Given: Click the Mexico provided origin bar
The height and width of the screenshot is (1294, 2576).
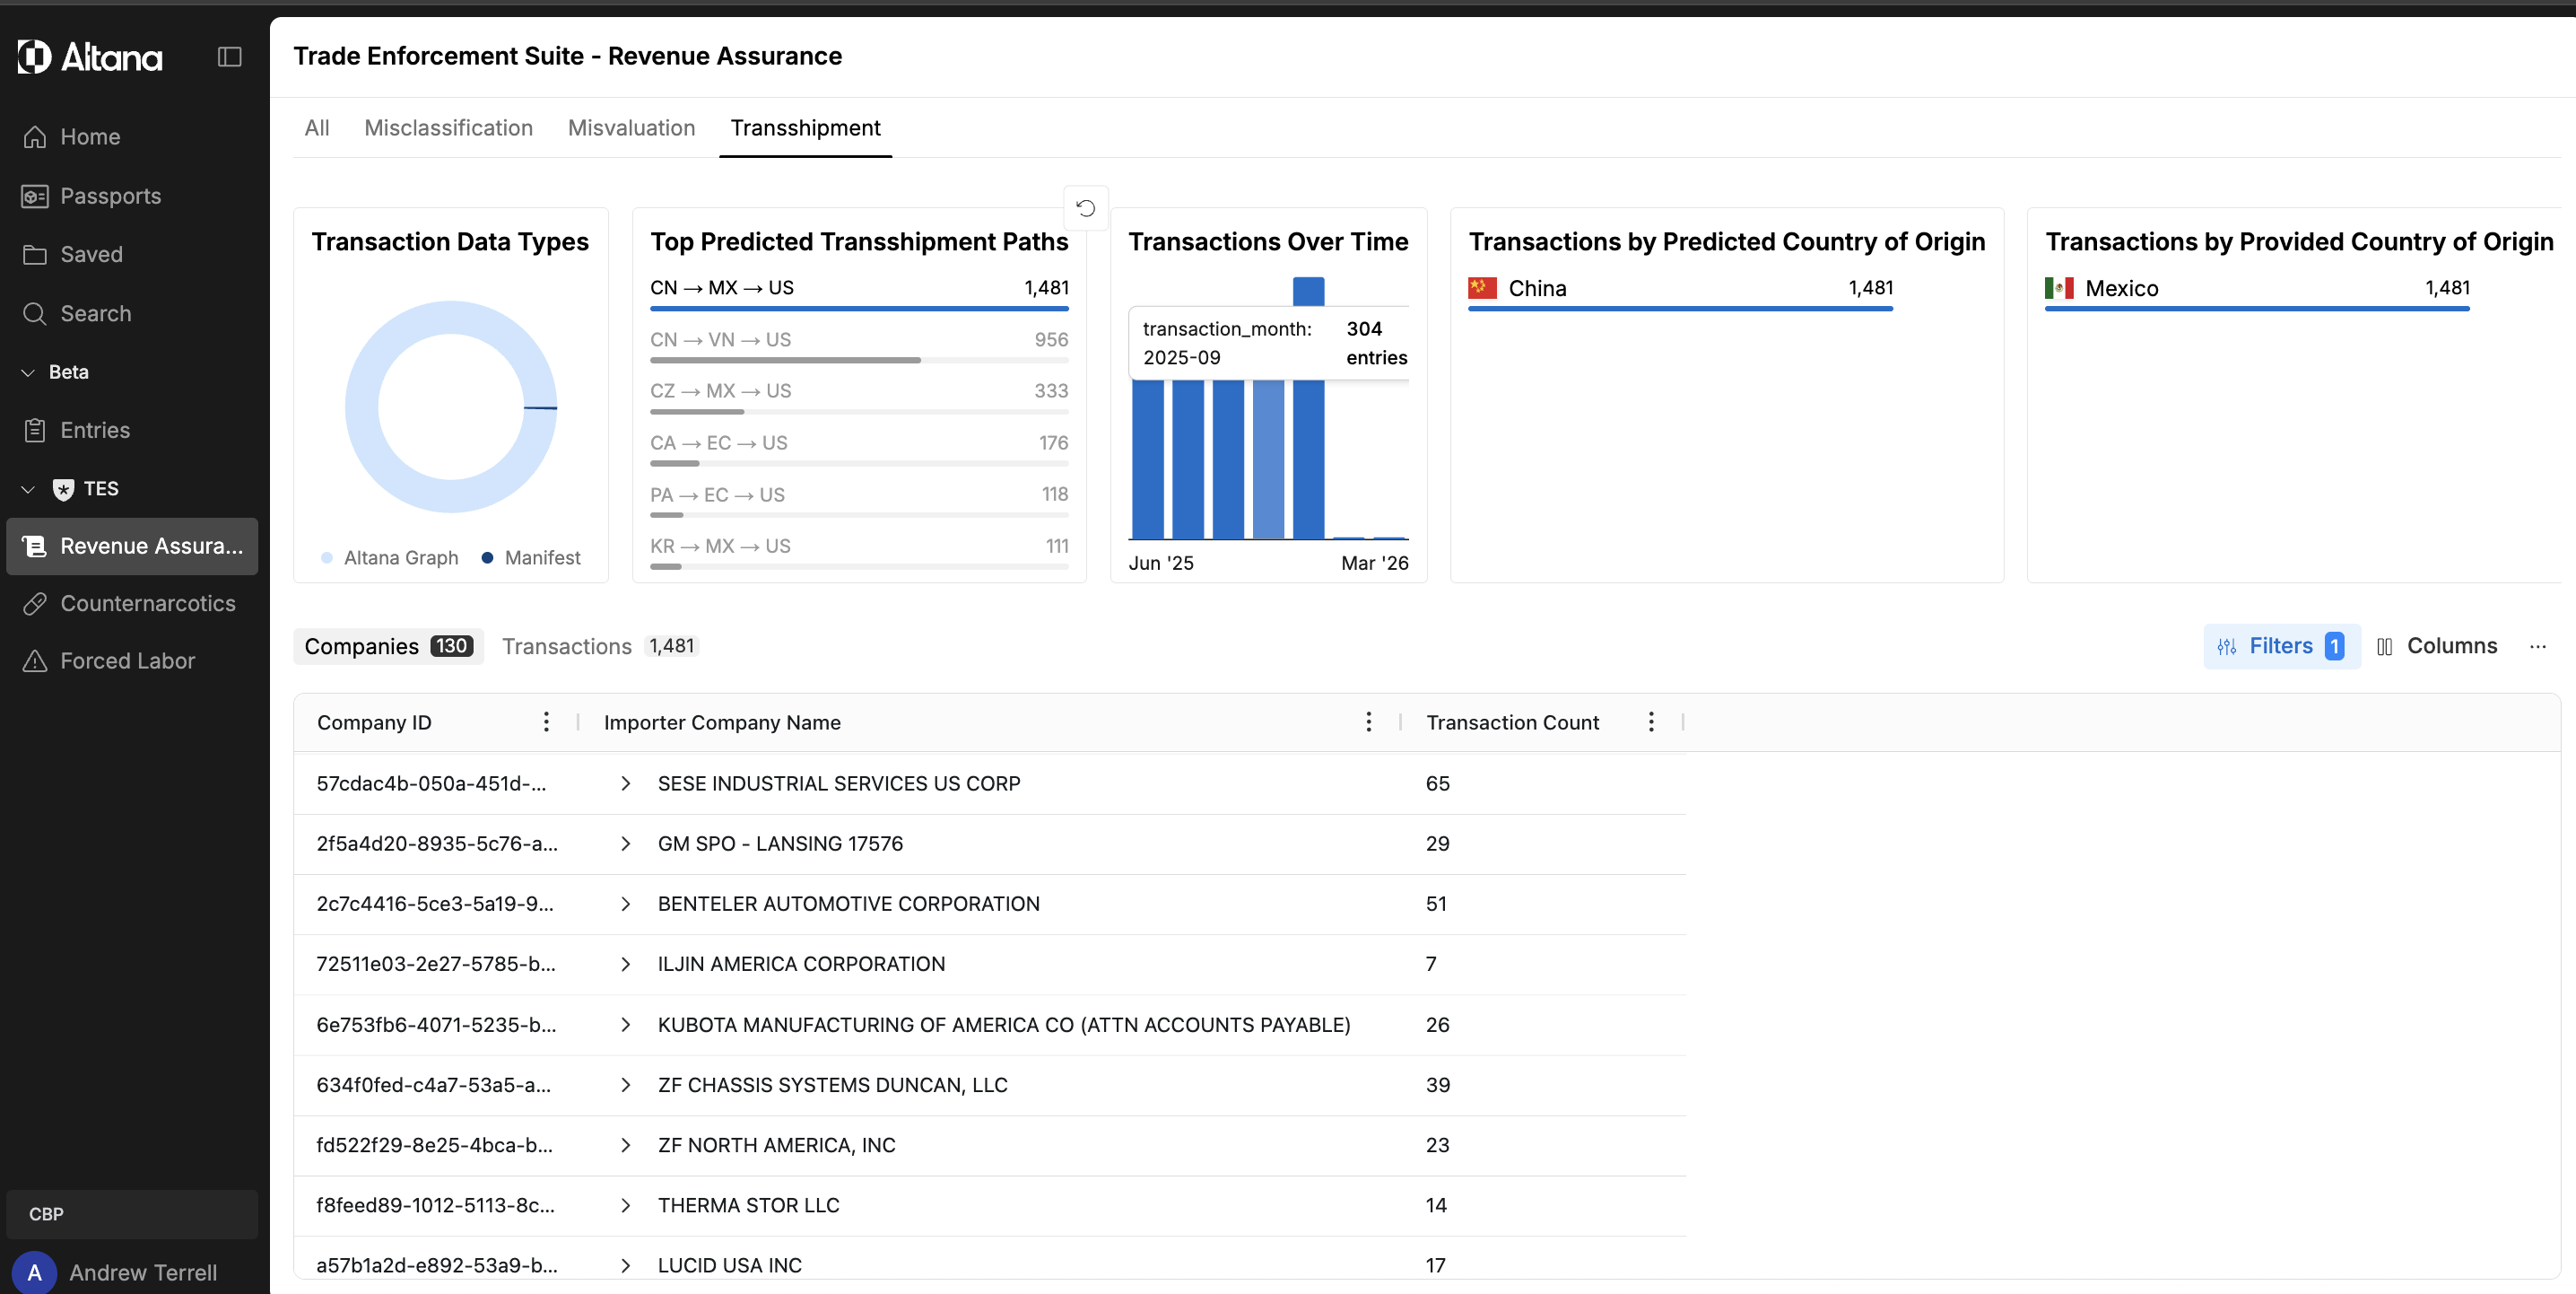Looking at the screenshot, I should [2257, 308].
